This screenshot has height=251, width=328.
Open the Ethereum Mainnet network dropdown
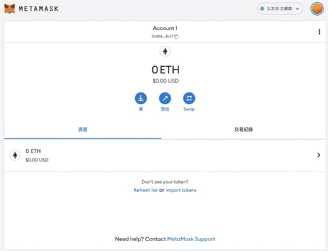pos(280,9)
